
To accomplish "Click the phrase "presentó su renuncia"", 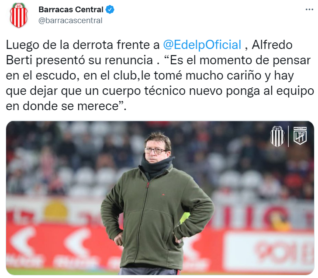I will click(x=94, y=60).
